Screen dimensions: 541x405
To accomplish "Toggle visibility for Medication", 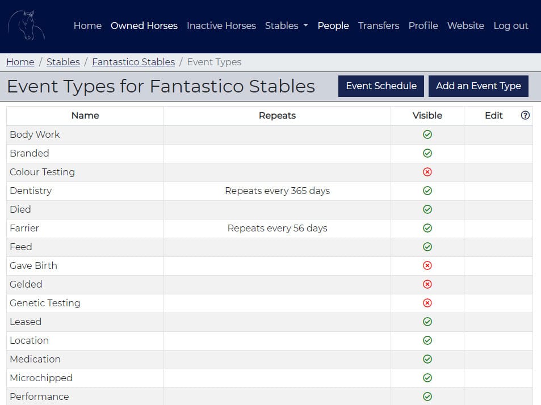I will point(427,359).
